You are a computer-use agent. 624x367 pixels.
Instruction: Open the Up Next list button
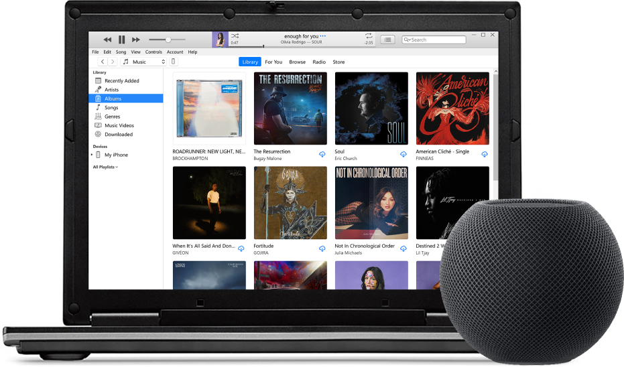point(387,40)
